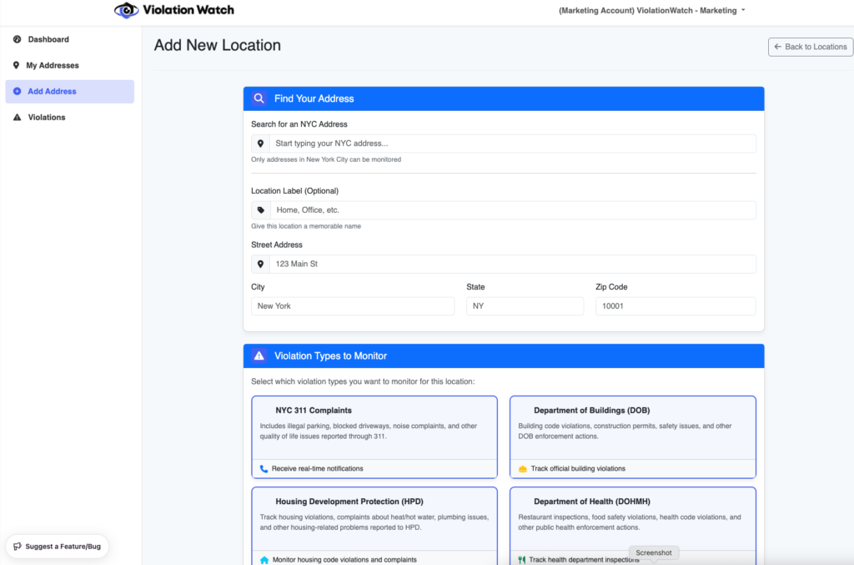Viewport: 854px width, 565px height.
Task: Click the house icon under the HPD card
Action: tap(264, 560)
